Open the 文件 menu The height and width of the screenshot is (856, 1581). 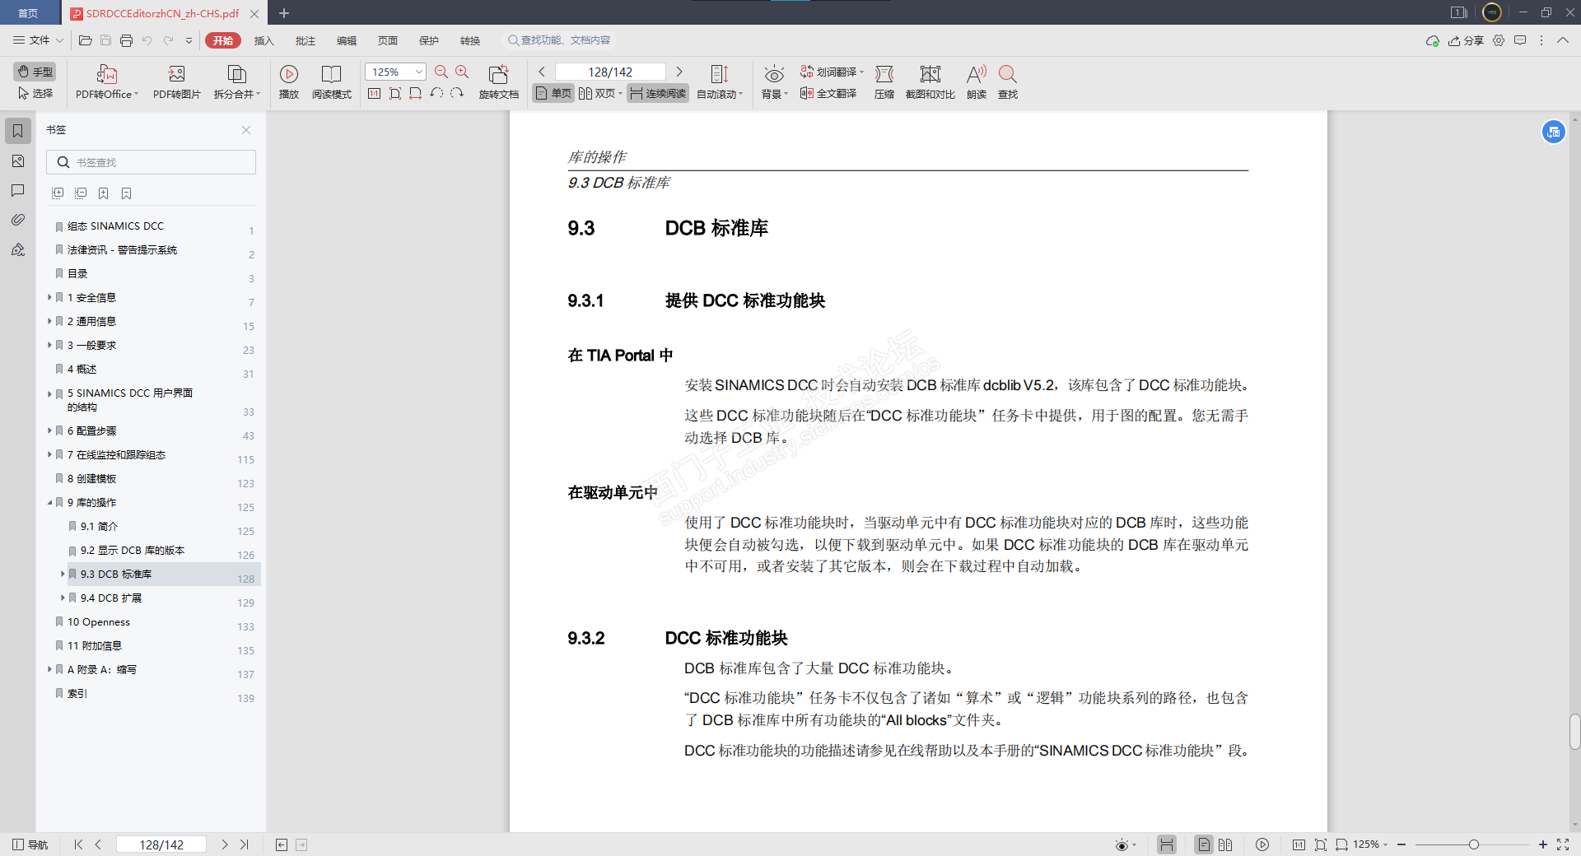coord(38,40)
